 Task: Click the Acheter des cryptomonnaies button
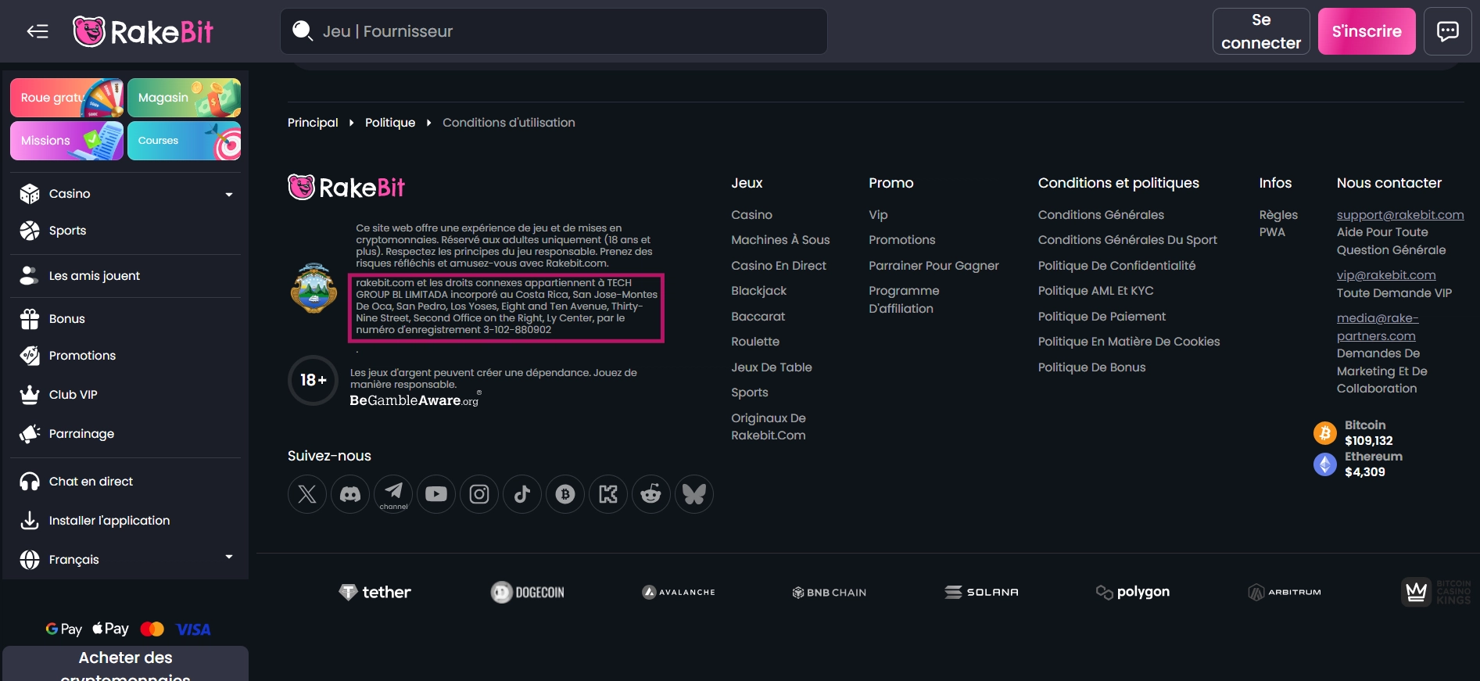[126, 664]
